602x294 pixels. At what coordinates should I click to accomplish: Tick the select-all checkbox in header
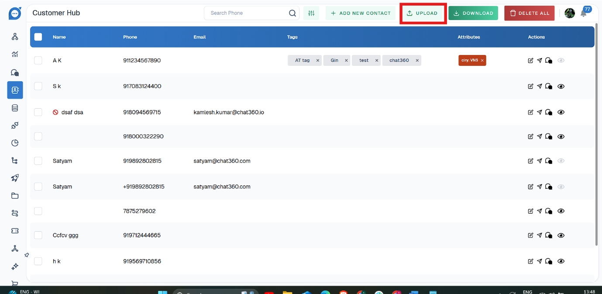tap(38, 37)
